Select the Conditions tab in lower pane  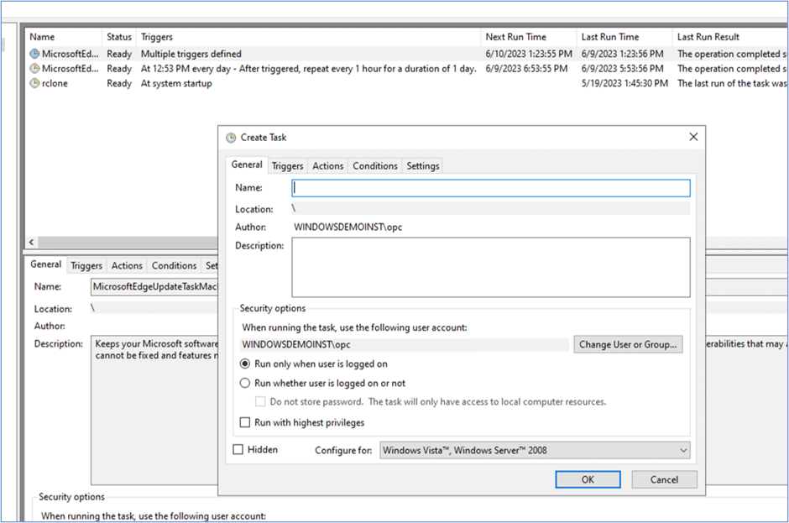[174, 265]
